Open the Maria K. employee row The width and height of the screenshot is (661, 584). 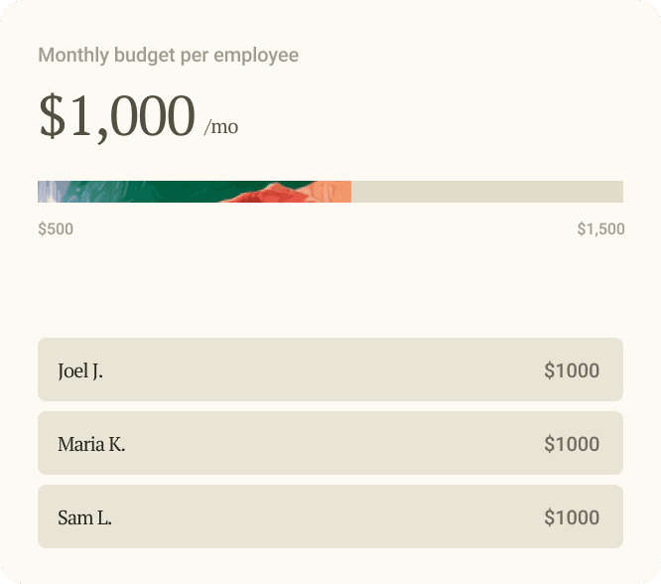point(330,443)
